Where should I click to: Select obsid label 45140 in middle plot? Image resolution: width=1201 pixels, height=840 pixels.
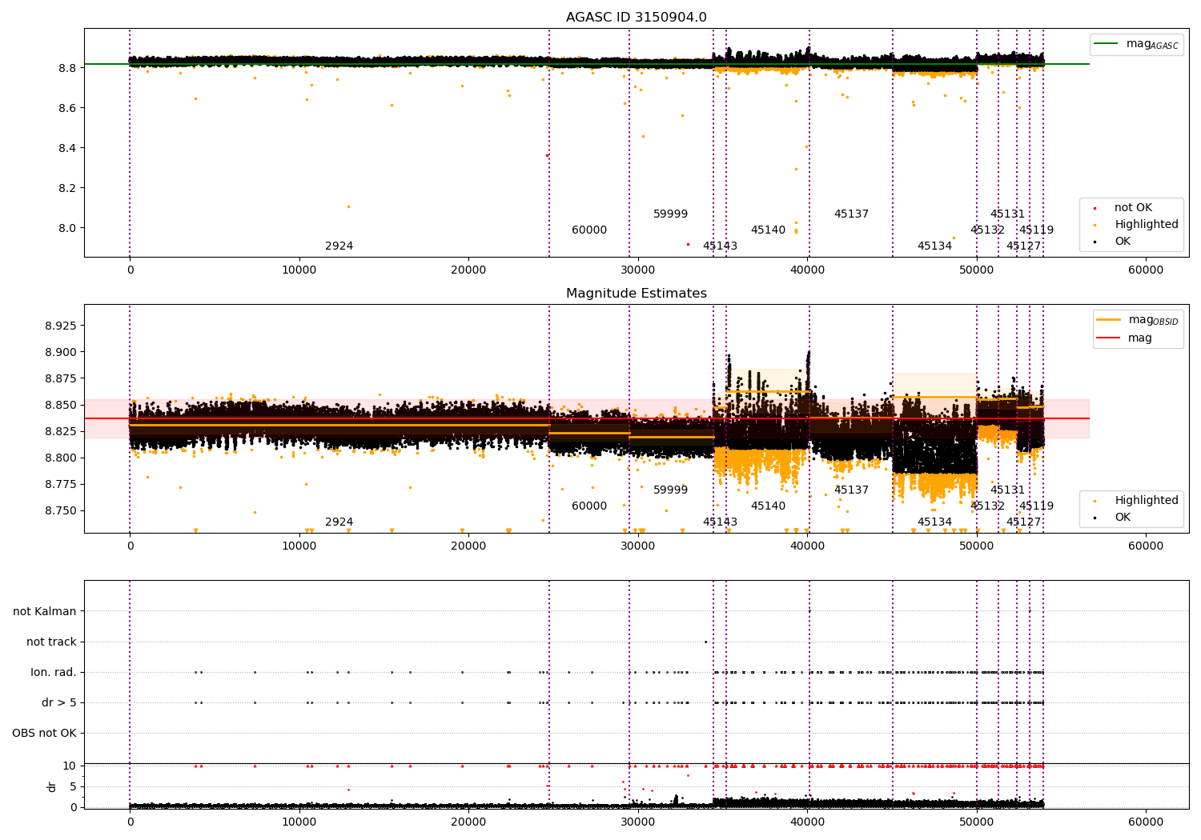[x=768, y=506]
